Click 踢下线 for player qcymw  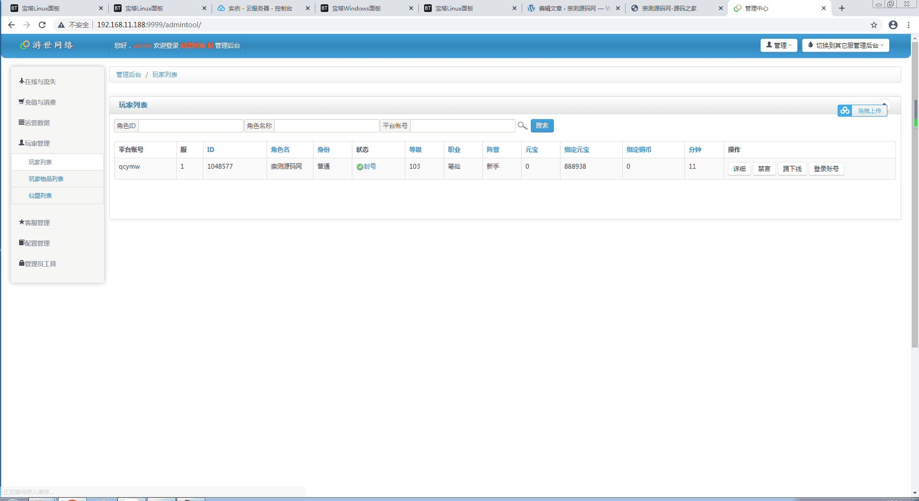point(792,169)
